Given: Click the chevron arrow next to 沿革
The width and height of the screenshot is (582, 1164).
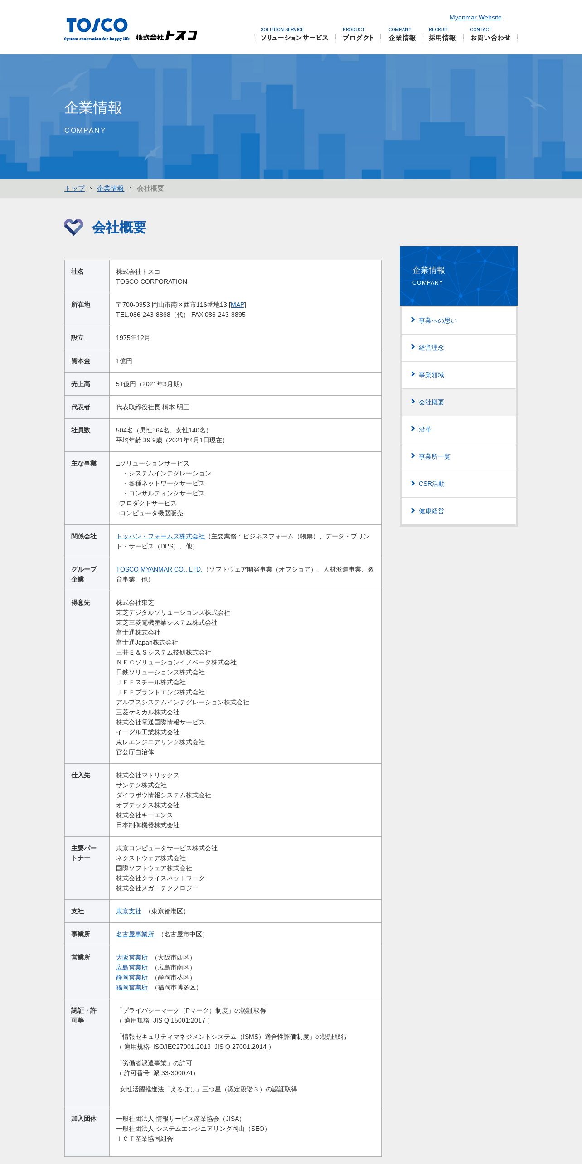Looking at the screenshot, I should [413, 429].
